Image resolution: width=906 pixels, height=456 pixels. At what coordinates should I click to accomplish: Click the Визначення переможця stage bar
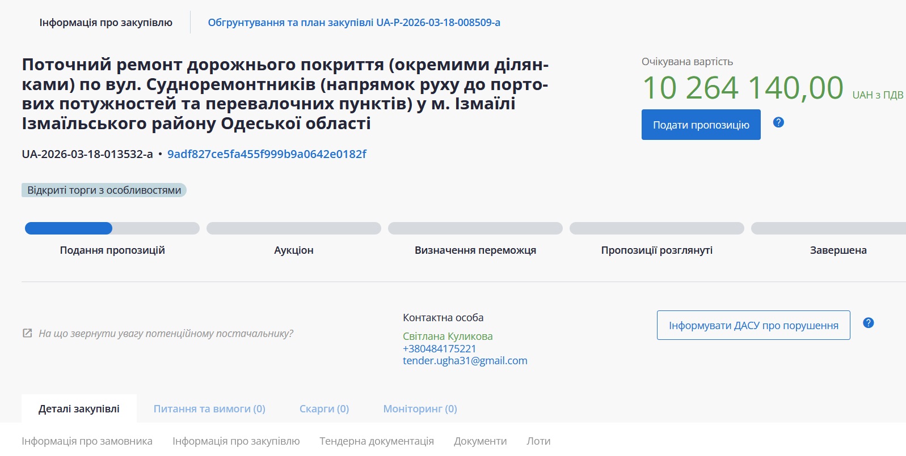475,228
